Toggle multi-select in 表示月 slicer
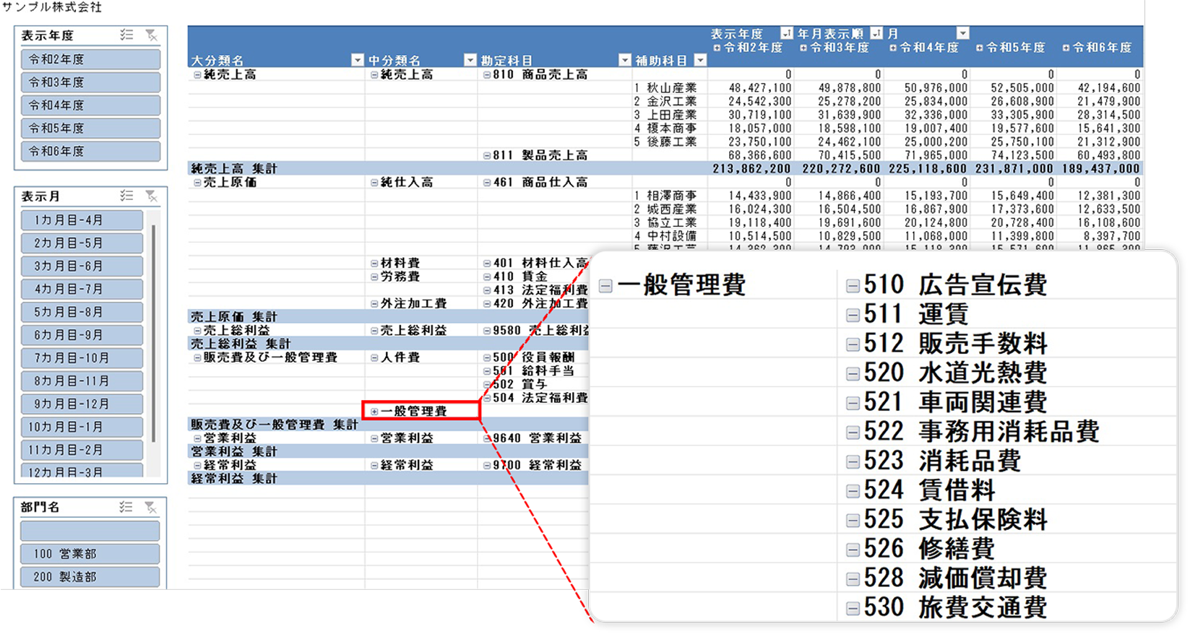The image size is (1190, 634). coord(126,196)
